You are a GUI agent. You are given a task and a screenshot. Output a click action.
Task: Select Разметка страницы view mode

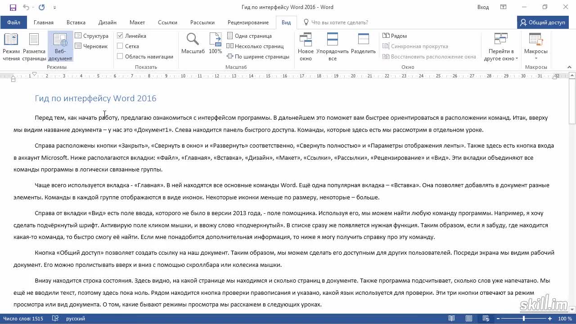coord(34,47)
